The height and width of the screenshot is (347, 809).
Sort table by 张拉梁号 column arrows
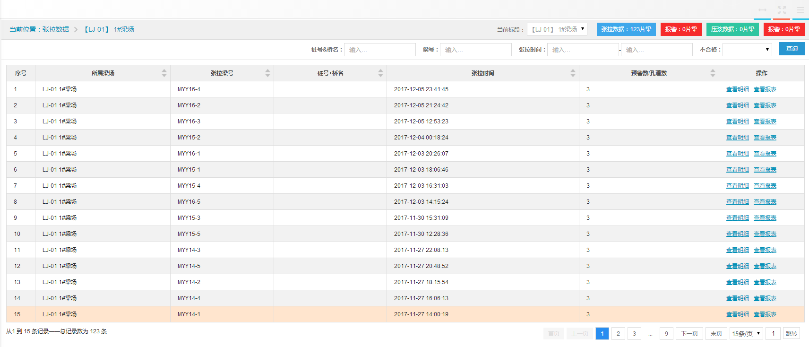coord(267,73)
